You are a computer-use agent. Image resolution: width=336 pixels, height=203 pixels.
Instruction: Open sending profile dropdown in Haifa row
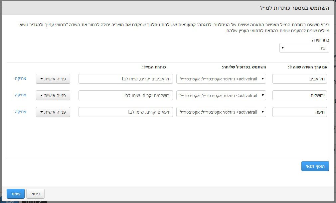pos(221,112)
